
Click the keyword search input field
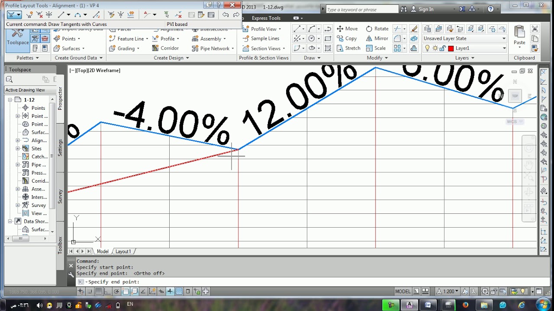pos(362,9)
